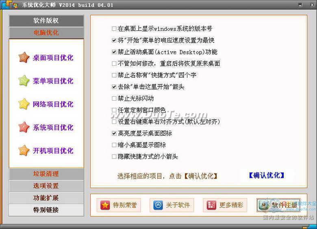Open the 垃圾清理 section
317x229 pixels.
46,174
